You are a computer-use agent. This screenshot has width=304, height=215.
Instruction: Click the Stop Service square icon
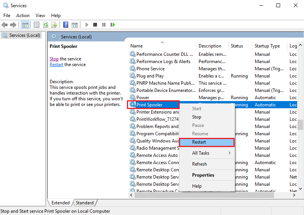click(95, 25)
